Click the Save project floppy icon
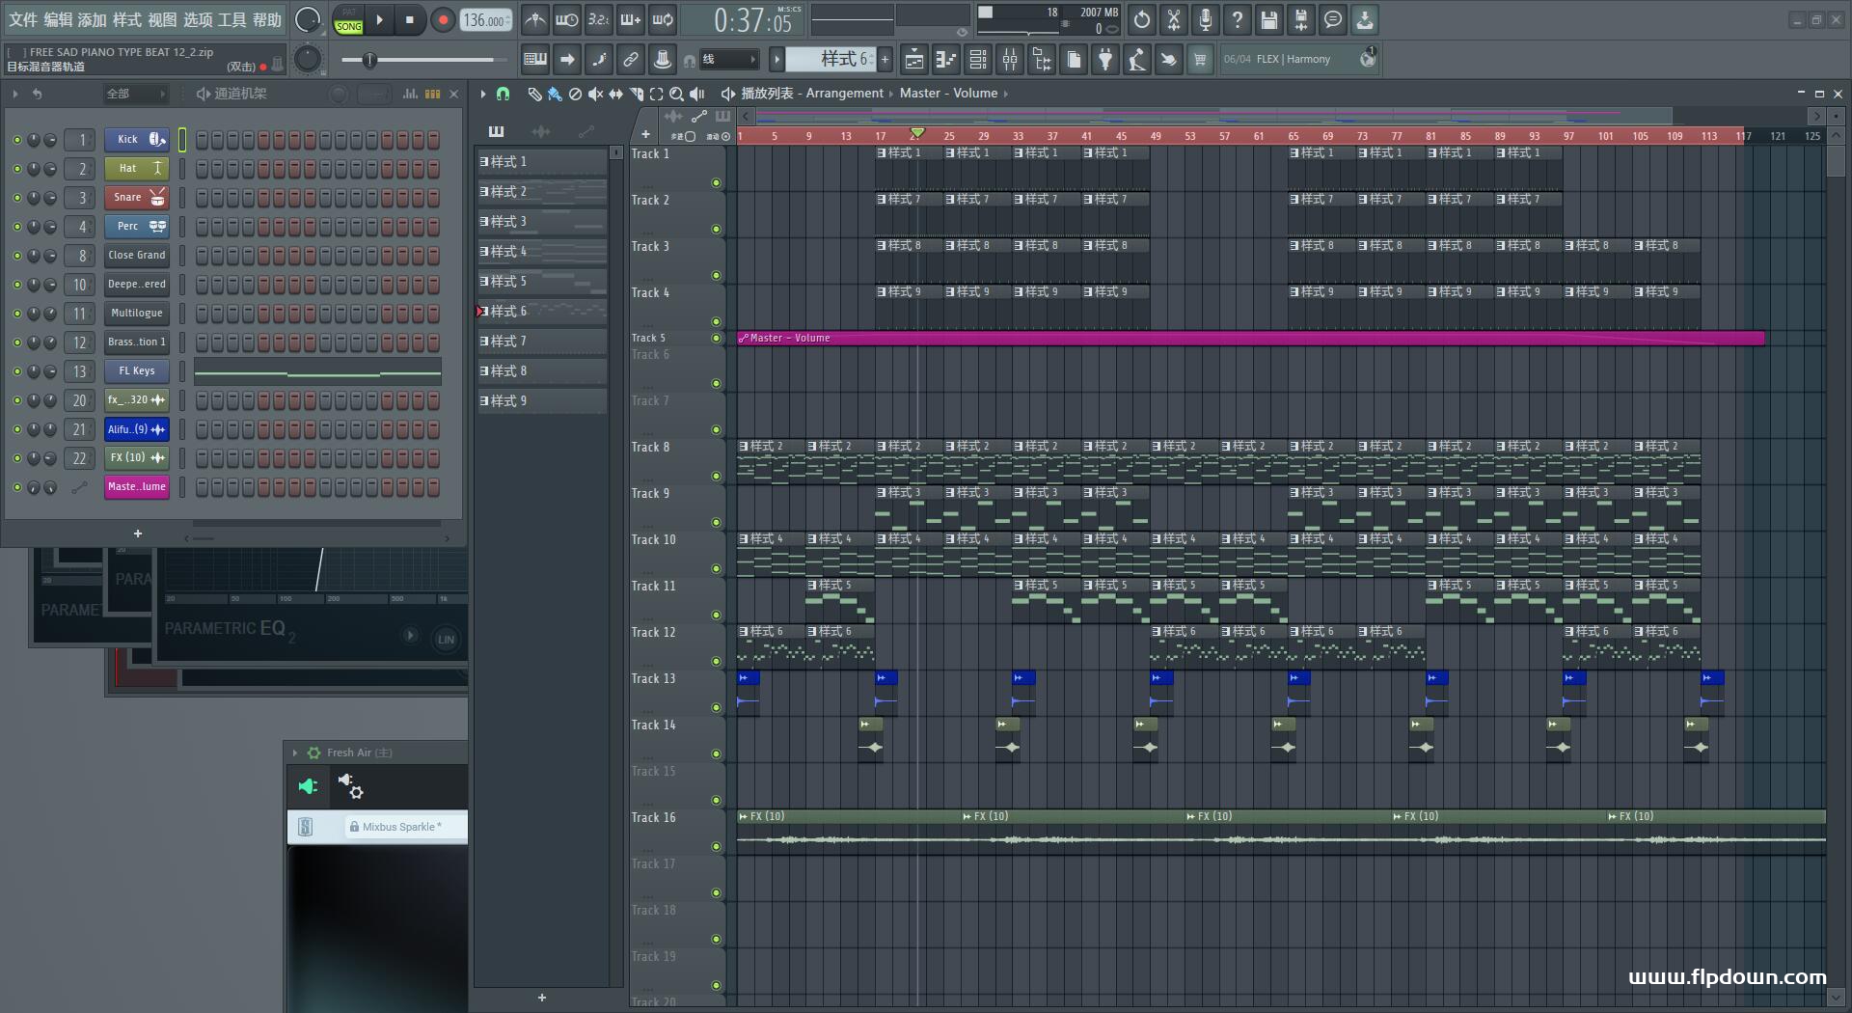The image size is (1852, 1013). click(1269, 19)
